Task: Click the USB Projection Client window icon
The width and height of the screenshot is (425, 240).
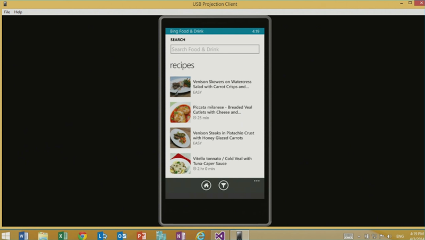Action: [x=5, y=4]
